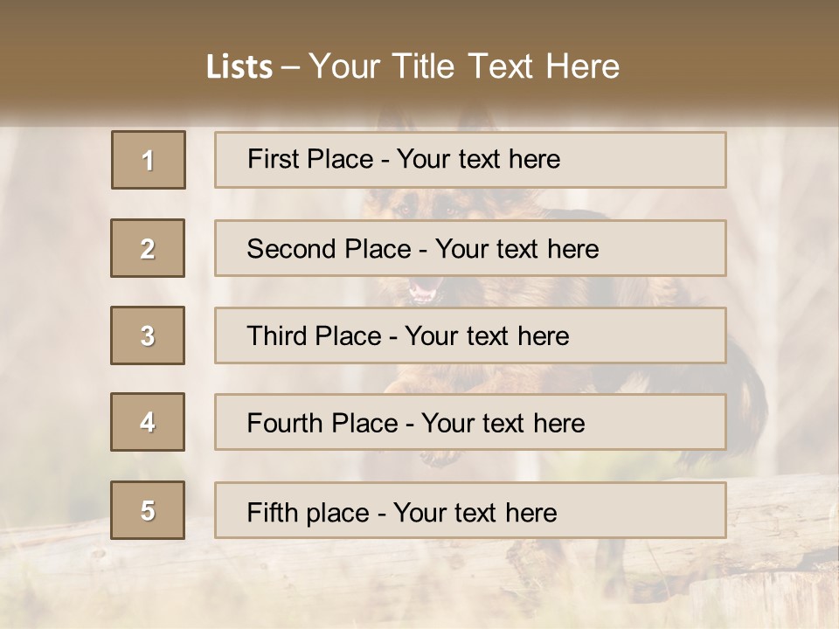Click the "First Place - Your text here" box

click(x=470, y=160)
